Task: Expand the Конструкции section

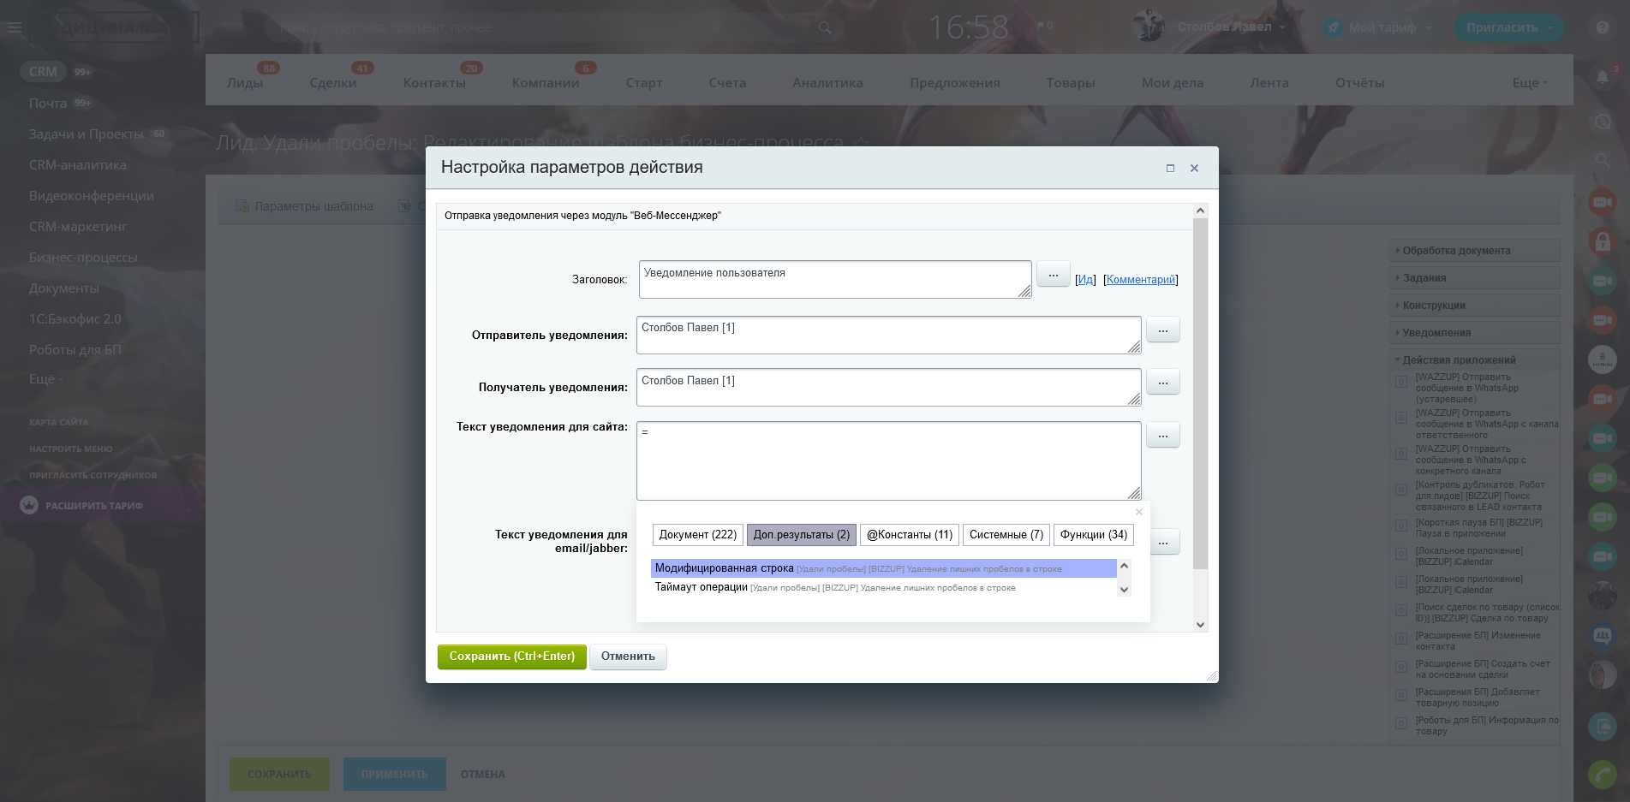Action: point(1474,306)
